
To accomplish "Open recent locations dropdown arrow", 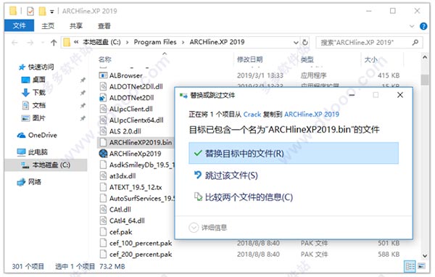I will point(43,43).
